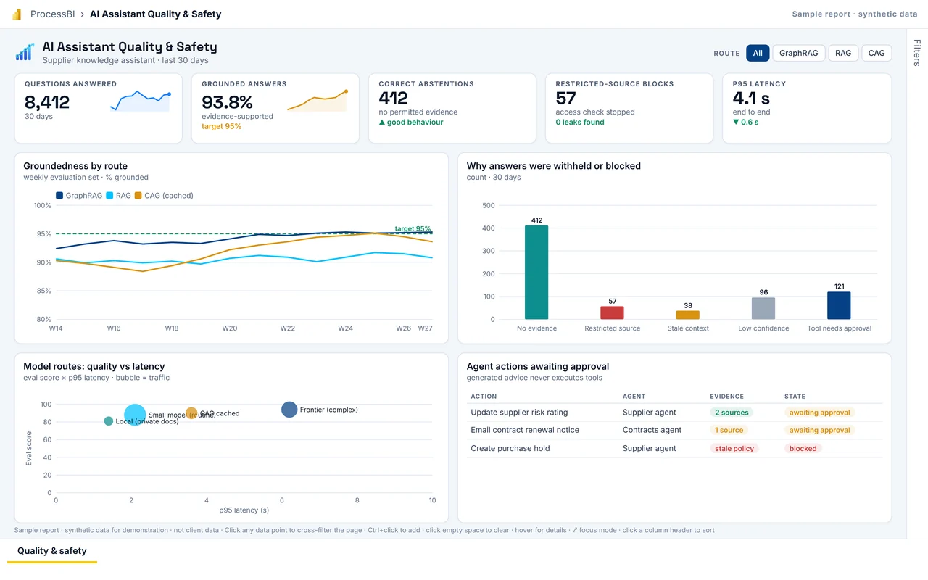Select the All route filter
928x580 pixels.
(x=758, y=53)
